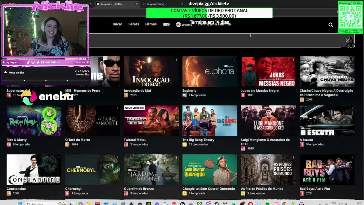Open the options dots on Constantine card

click(59, 157)
